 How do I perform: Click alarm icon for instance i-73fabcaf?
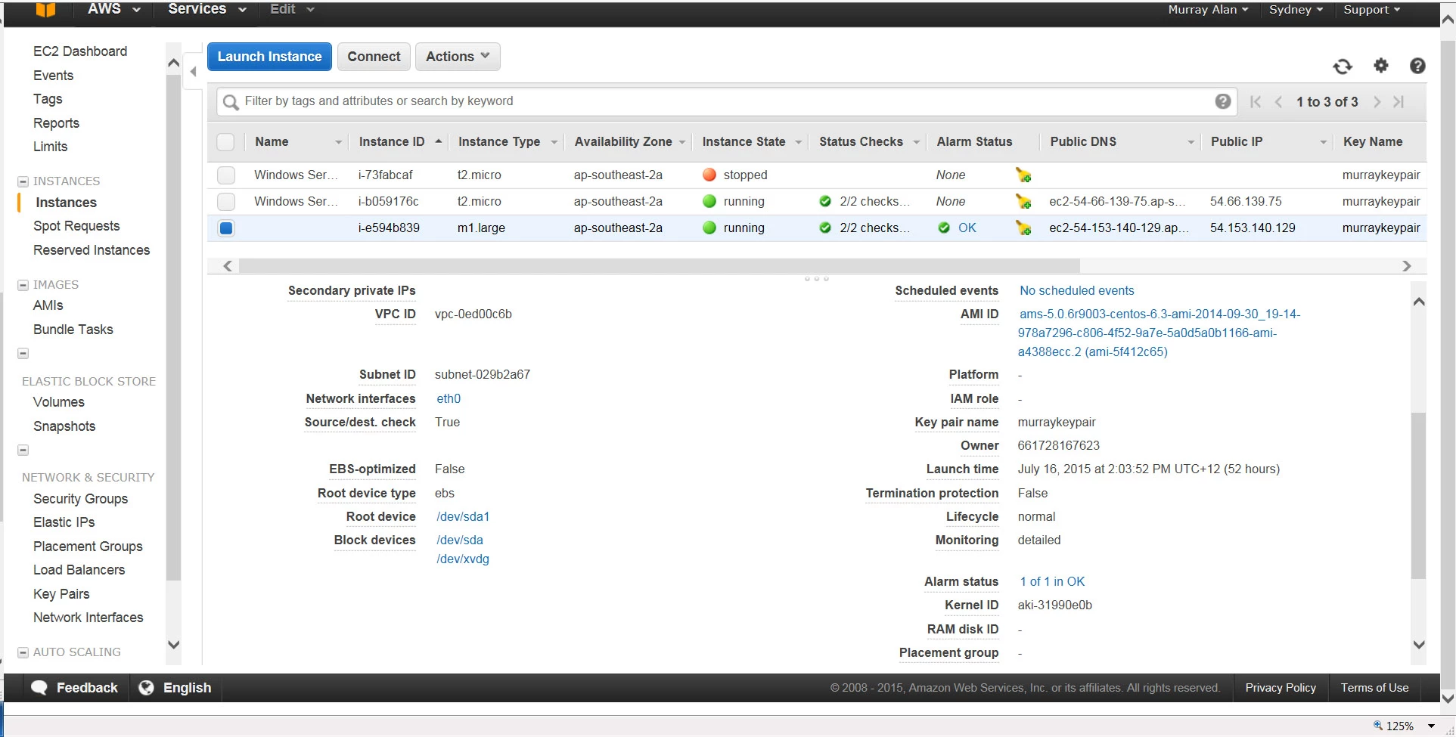pos(1023,175)
